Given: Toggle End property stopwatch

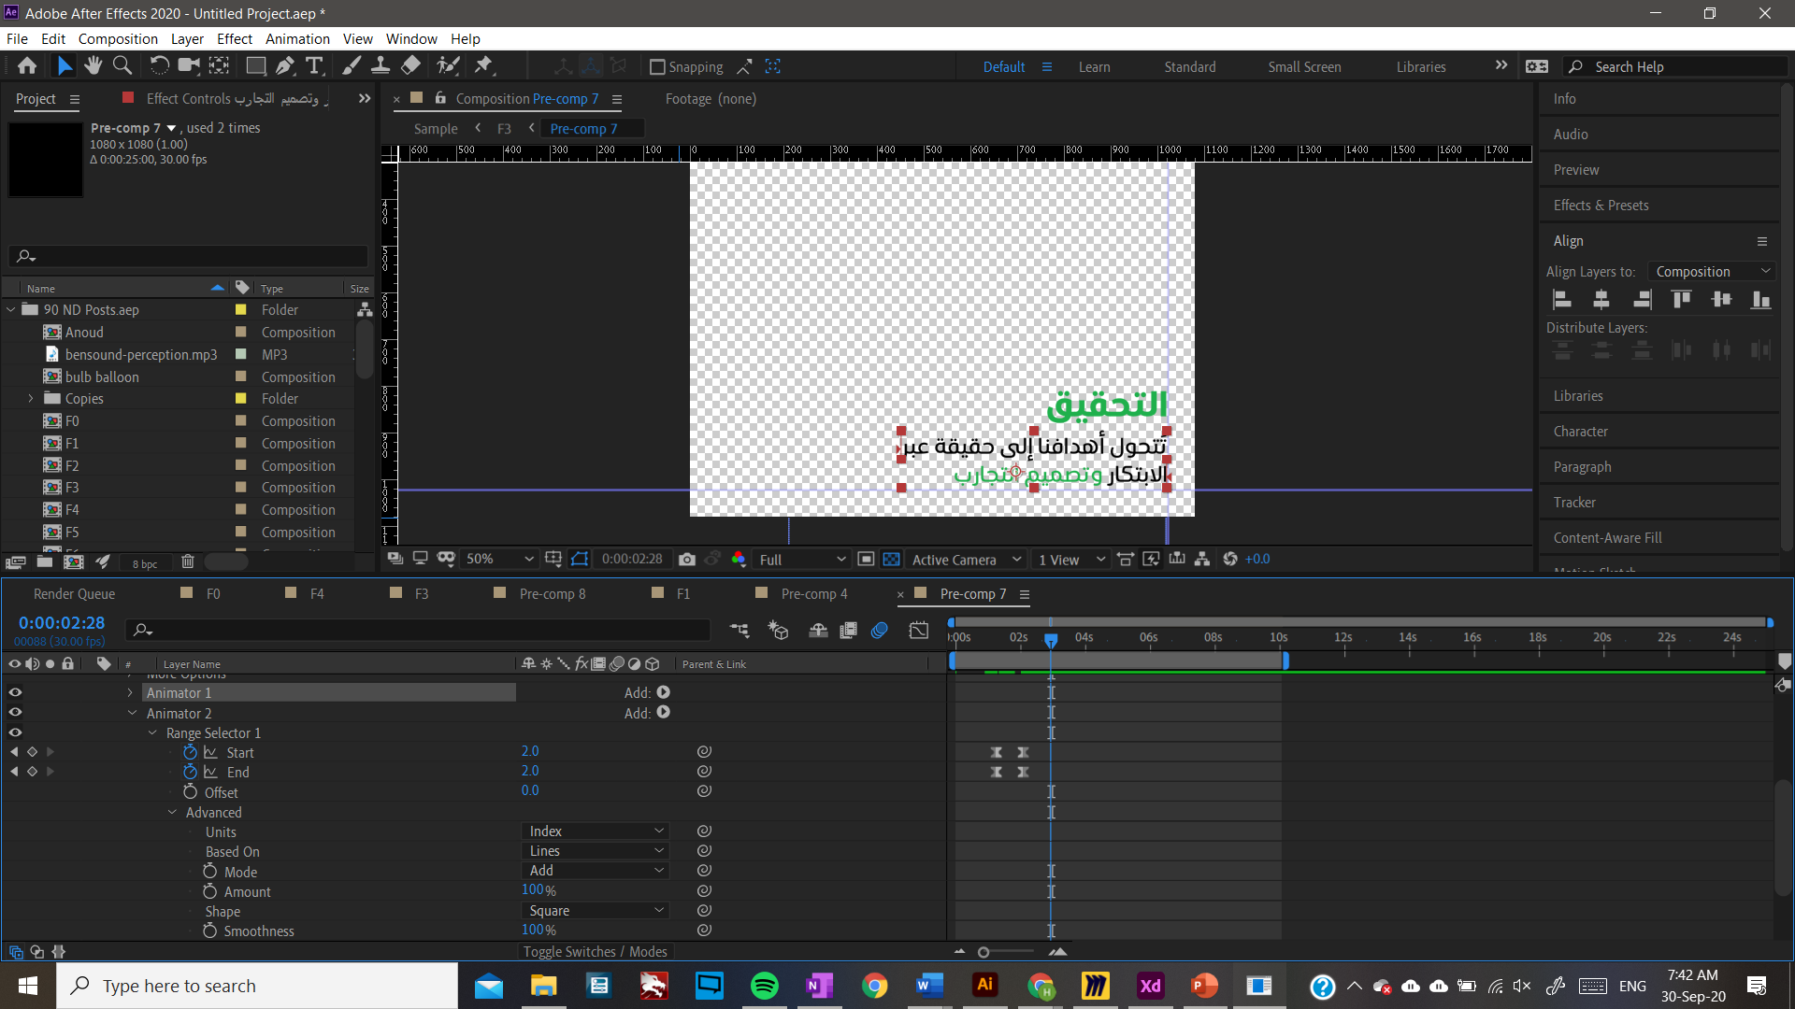Looking at the screenshot, I should click(190, 772).
